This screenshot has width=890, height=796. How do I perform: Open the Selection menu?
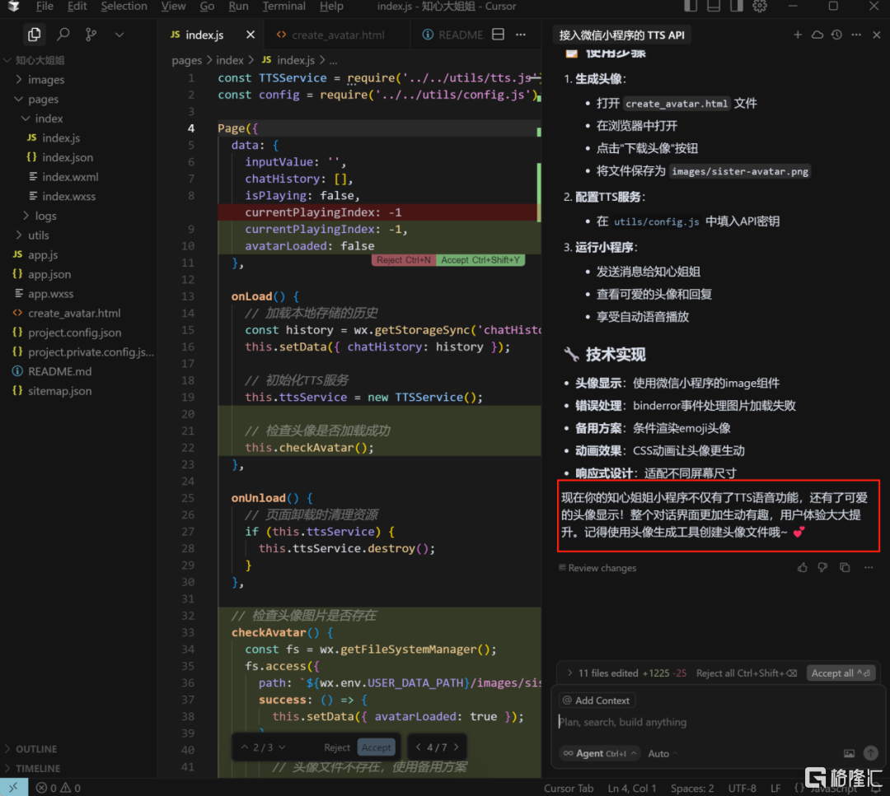[124, 7]
